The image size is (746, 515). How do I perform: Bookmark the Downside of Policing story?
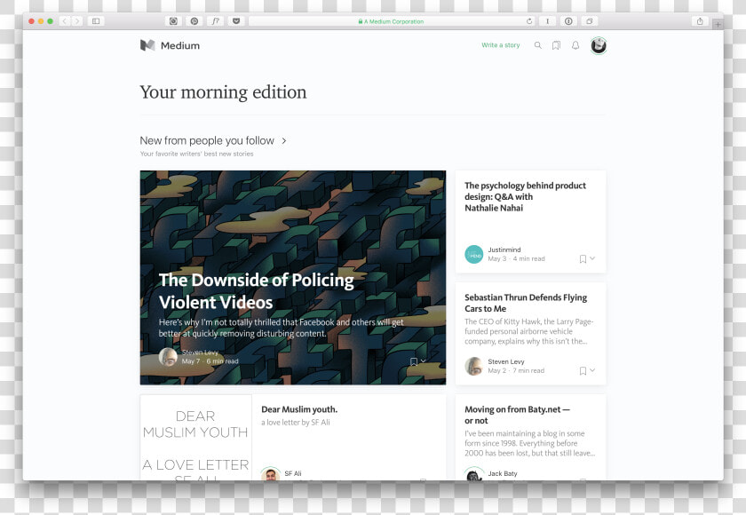click(x=414, y=361)
